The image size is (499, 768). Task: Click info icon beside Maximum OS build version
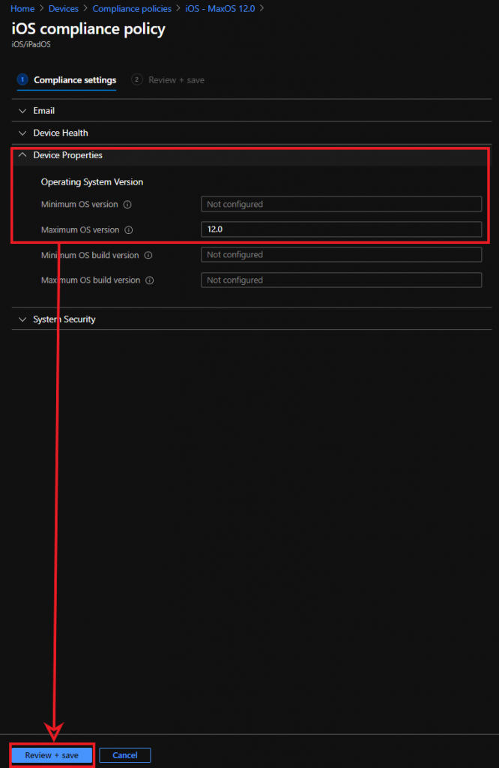(x=150, y=280)
